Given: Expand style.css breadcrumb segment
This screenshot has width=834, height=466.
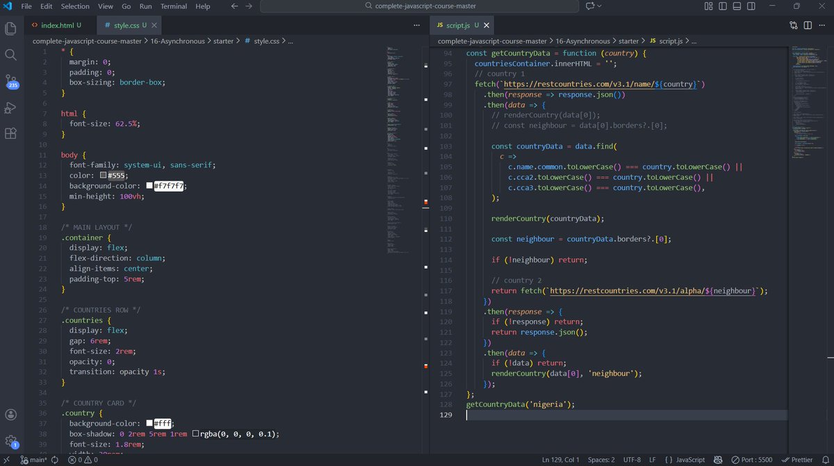Looking at the screenshot, I should click(x=265, y=41).
